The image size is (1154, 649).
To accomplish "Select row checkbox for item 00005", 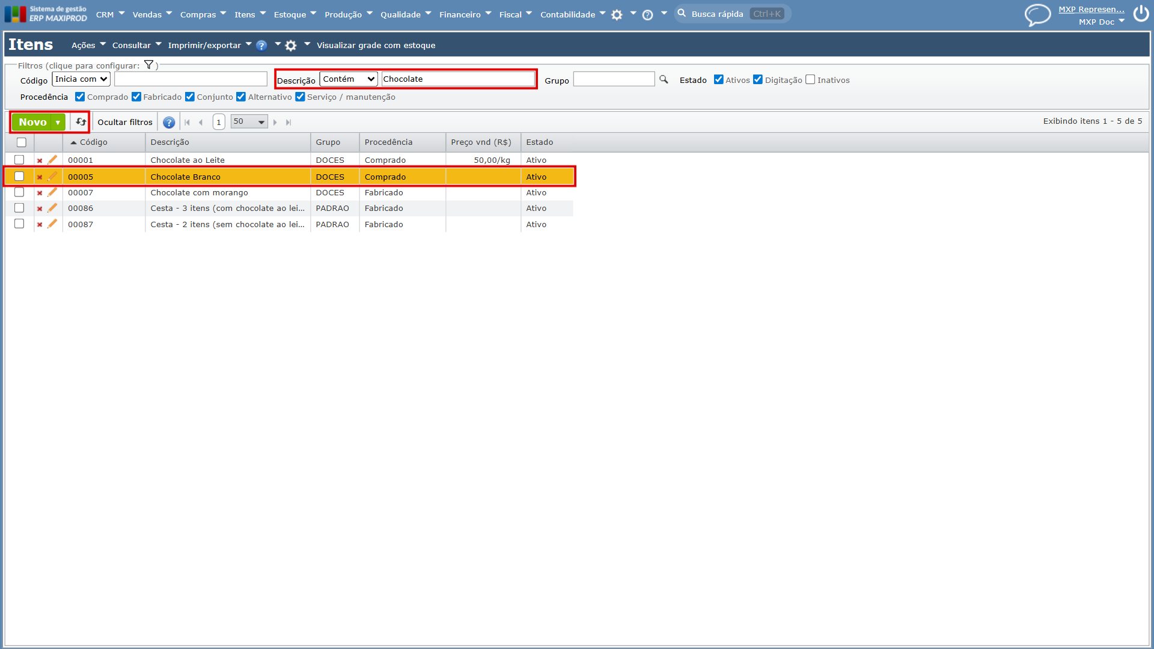I will click(x=19, y=177).
